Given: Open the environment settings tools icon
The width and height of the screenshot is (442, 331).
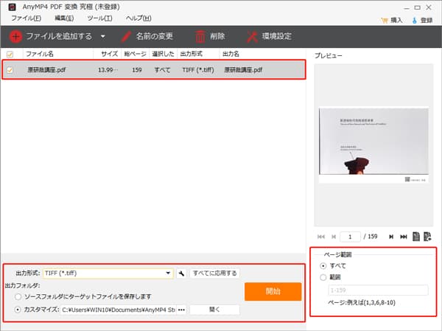Looking at the screenshot, I should point(252,36).
